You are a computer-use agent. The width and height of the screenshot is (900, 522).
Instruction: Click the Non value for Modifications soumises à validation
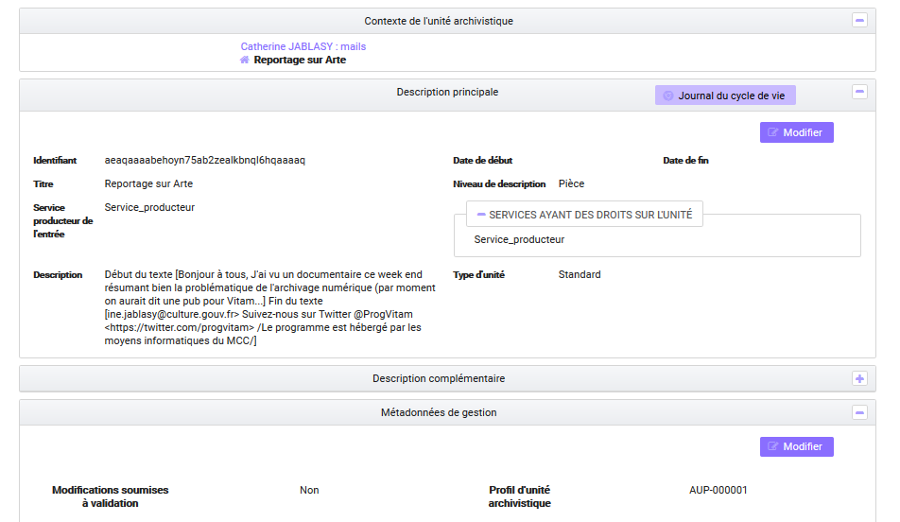[309, 490]
